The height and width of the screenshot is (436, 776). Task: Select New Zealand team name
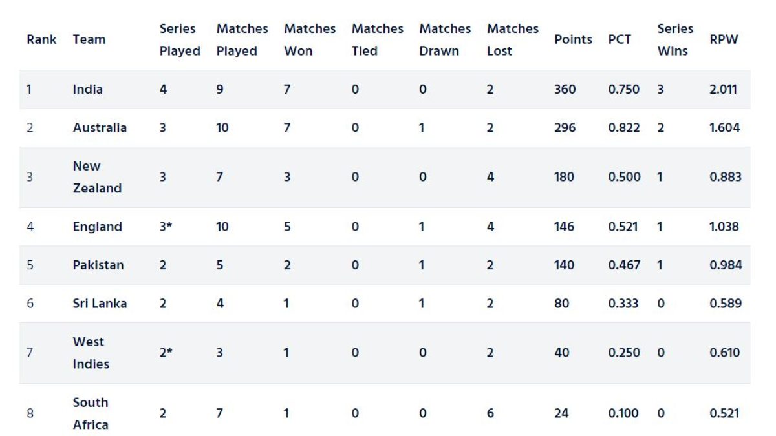97,177
